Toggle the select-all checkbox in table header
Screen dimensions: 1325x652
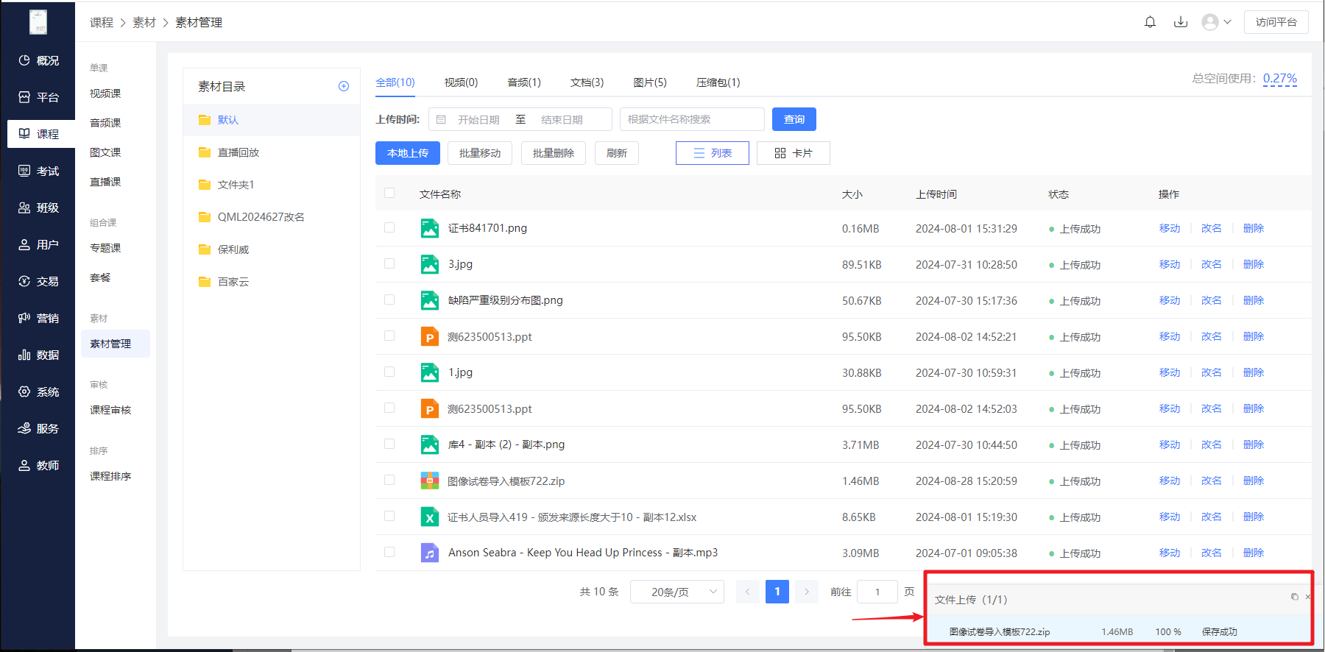[x=389, y=193]
